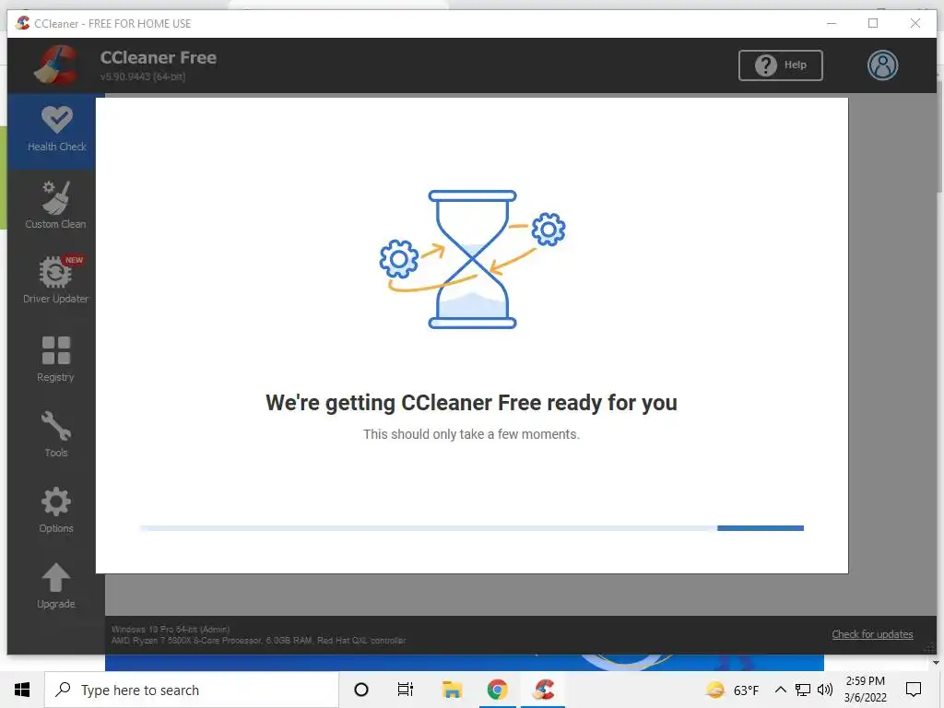Open Task View on the taskbar
This screenshot has width=944, height=708.
click(x=406, y=690)
